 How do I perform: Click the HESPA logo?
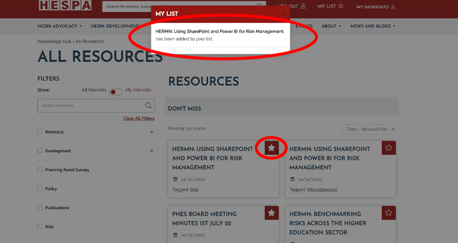(65, 5)
